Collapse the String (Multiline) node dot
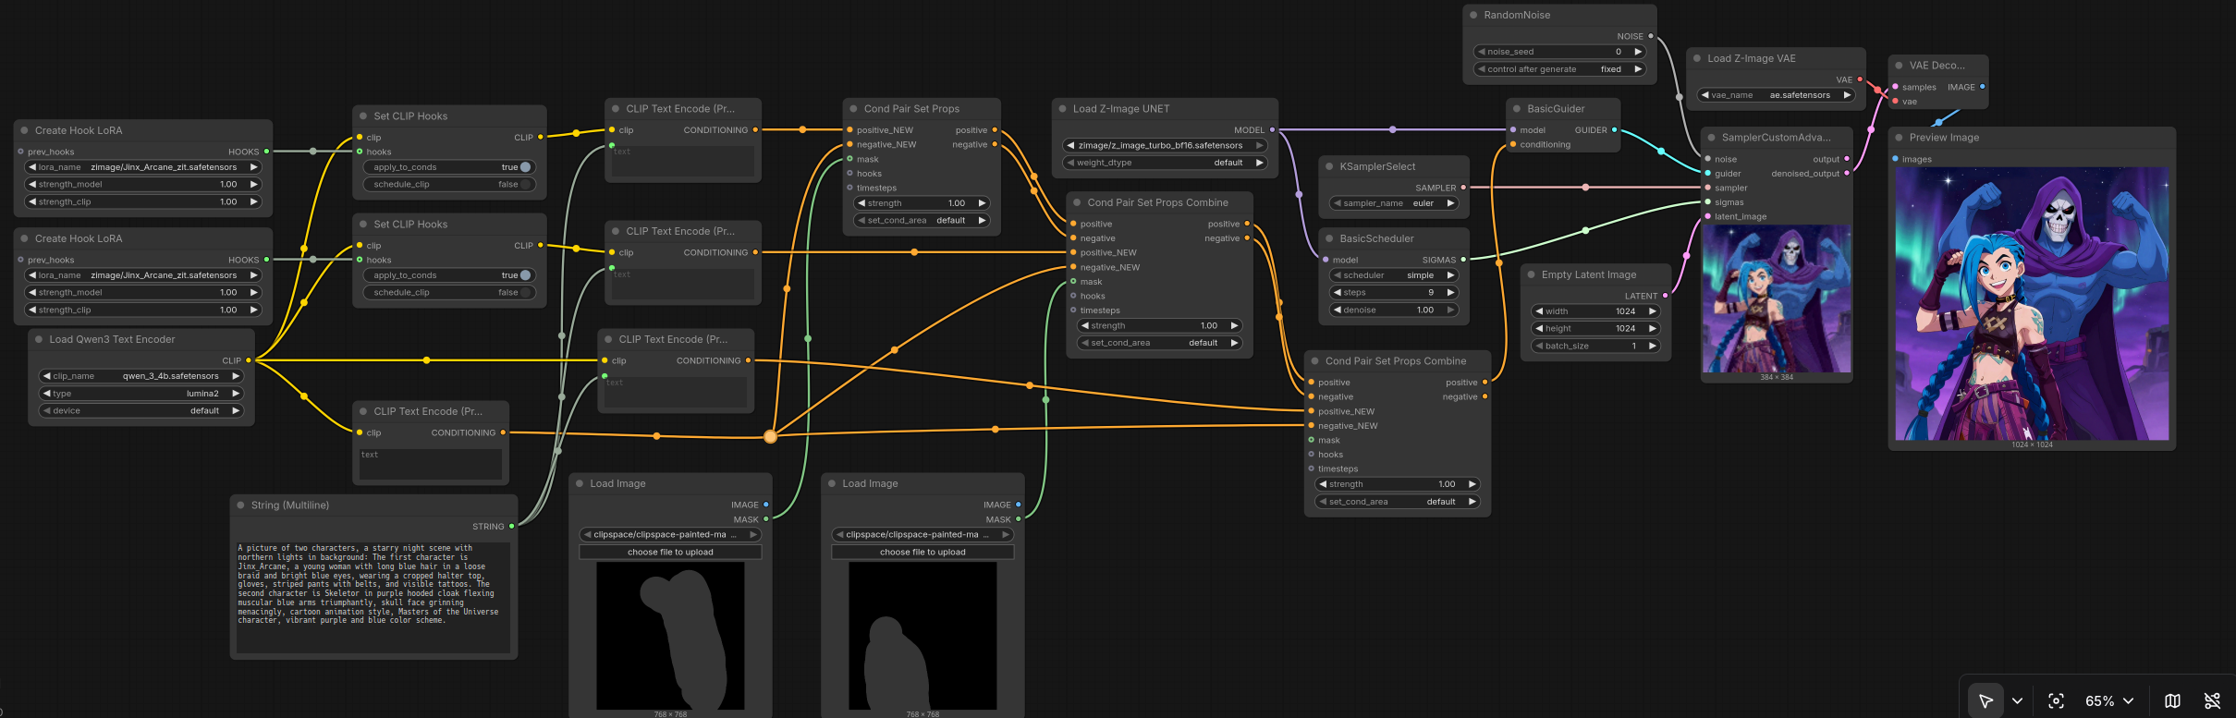This screenshot has width=2236, height=718. (241, 505)
